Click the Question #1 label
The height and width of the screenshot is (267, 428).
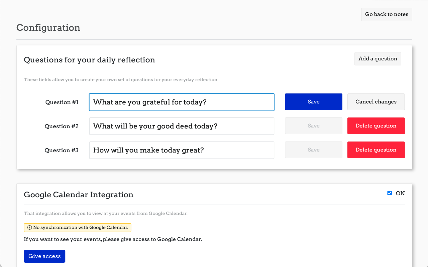(x=62, y=102)
